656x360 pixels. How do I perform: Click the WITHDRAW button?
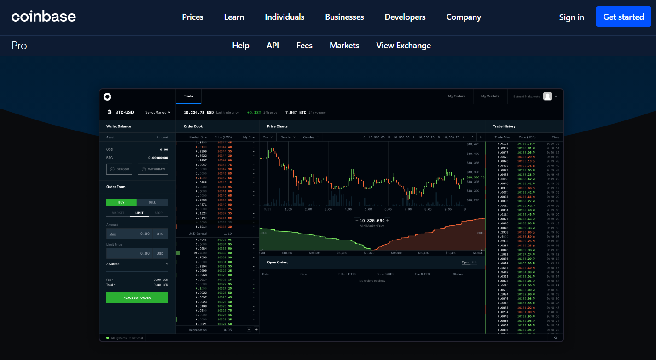153,169
